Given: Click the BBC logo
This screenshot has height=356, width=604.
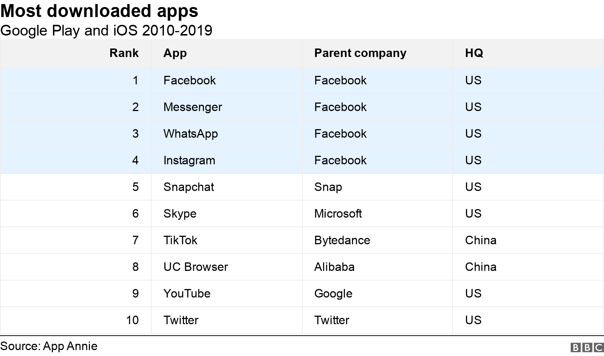Looking at the screenshot, I should pos(587,347).
